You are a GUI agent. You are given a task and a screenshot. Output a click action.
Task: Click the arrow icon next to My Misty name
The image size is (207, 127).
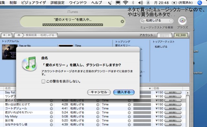[51, 117]
